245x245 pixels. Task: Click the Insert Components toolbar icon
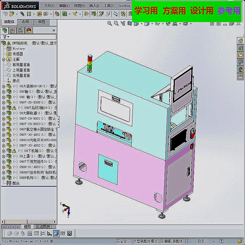[x=11, y=14]
